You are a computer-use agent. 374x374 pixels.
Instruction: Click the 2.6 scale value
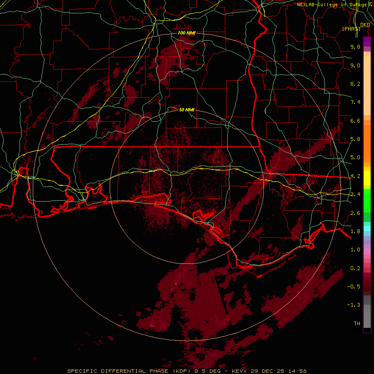[355, 213]
